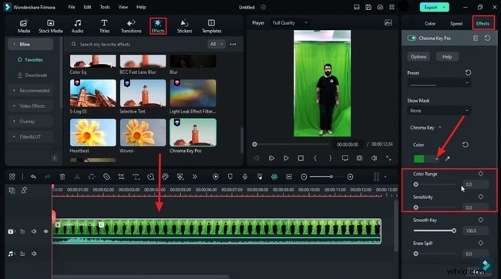Open the Show Mask dropdown
This screenshot has width=501, height=279.
coord(439,110)
